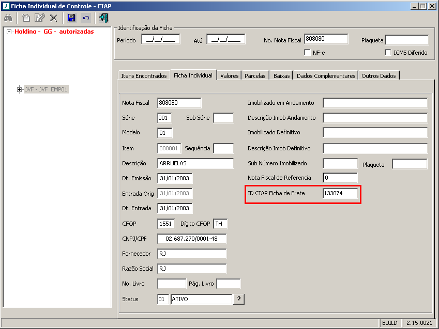
Task: Open the Valores tab
Action: pyautogui.click(x=229, y=76)
